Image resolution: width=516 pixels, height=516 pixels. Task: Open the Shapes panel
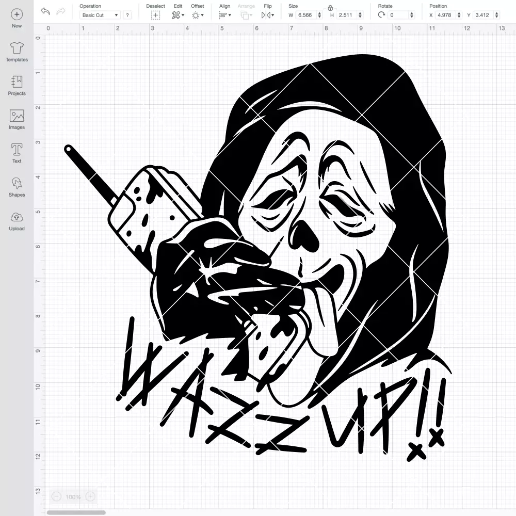[17, 187]
